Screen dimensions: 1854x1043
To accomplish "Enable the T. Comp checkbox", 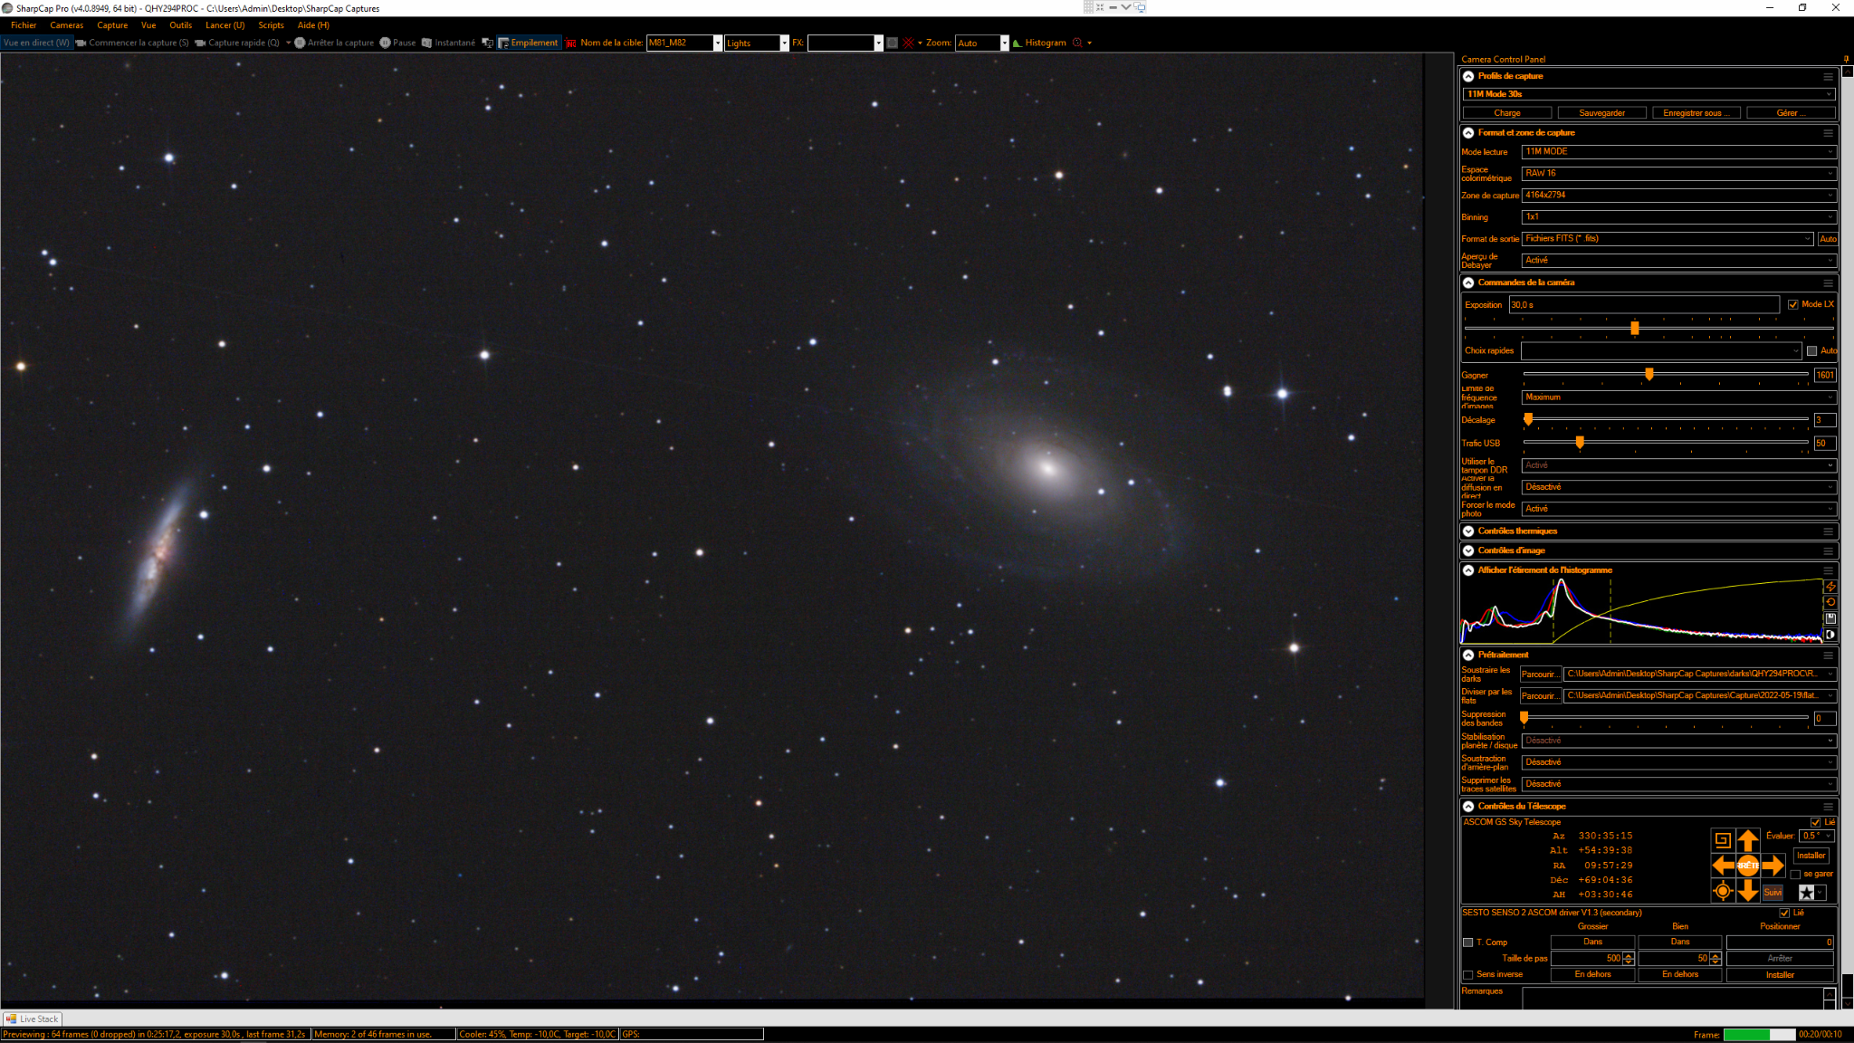I will click(x=1468, y=943).
